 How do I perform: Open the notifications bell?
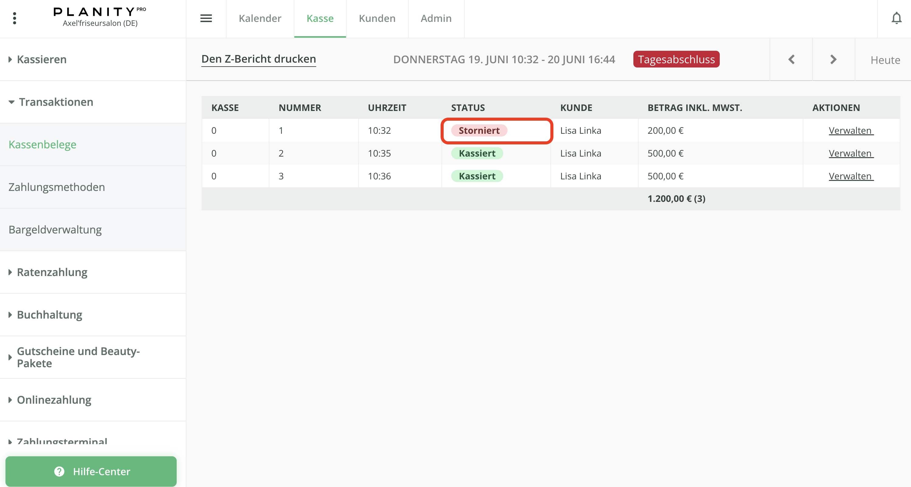tap(896, 18)
